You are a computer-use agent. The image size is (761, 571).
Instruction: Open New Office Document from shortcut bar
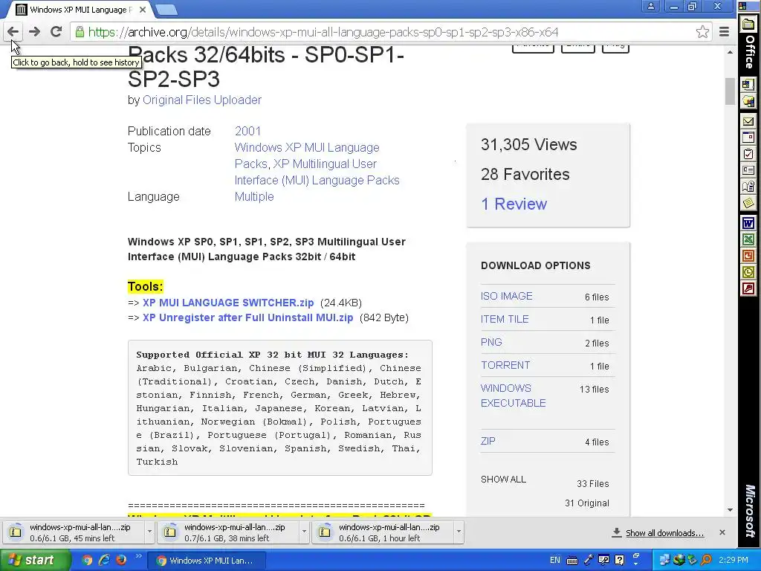pos(748,85)
